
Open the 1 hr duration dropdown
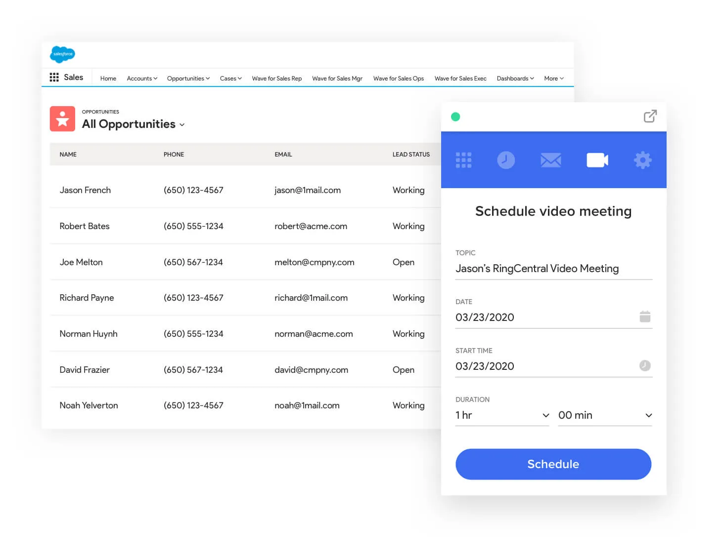502,415
